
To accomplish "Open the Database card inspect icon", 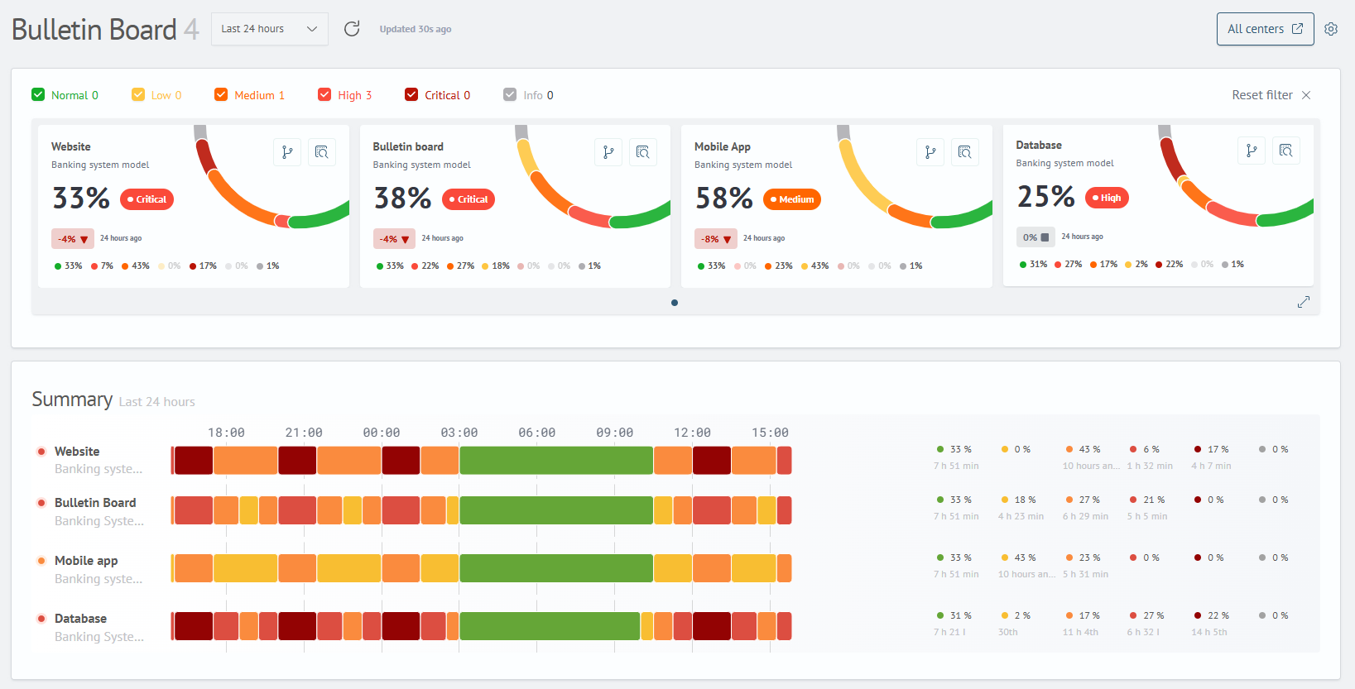I will point(1286,151).
